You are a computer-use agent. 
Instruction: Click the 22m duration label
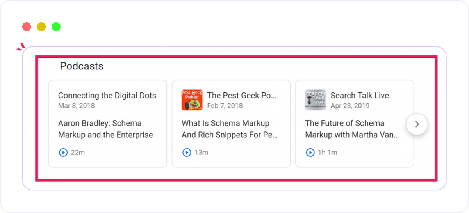pyautogui.click(x=78, y=153)
